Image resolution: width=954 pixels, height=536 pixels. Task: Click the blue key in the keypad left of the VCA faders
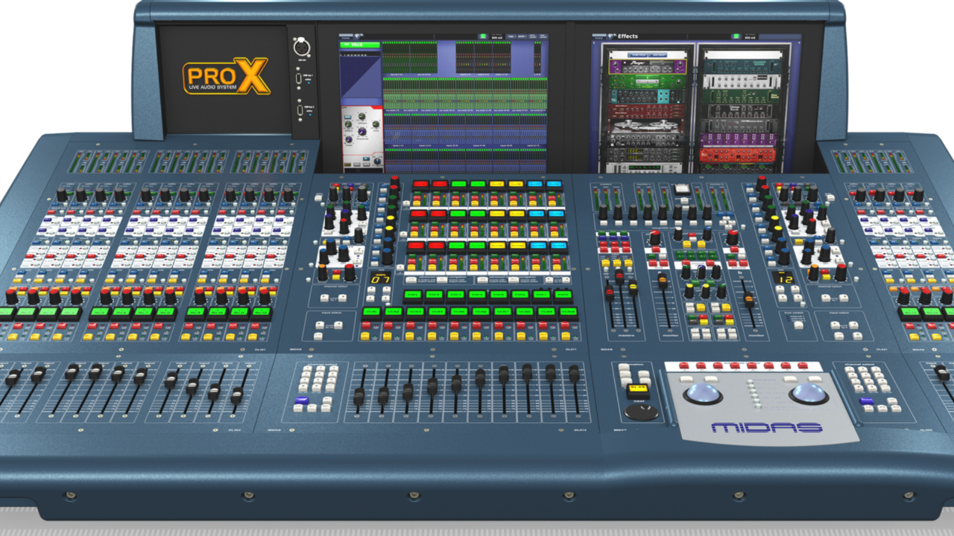click(301, 401)
